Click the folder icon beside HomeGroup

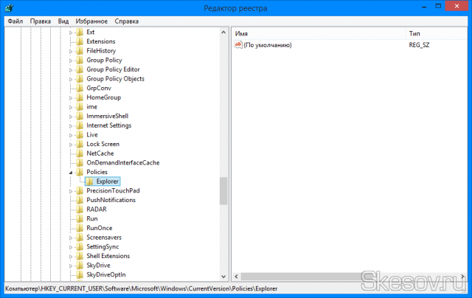[80, 97]
